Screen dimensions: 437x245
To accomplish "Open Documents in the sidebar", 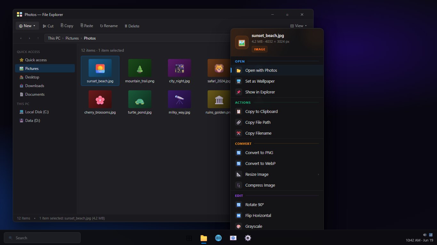I will (45, 94).
